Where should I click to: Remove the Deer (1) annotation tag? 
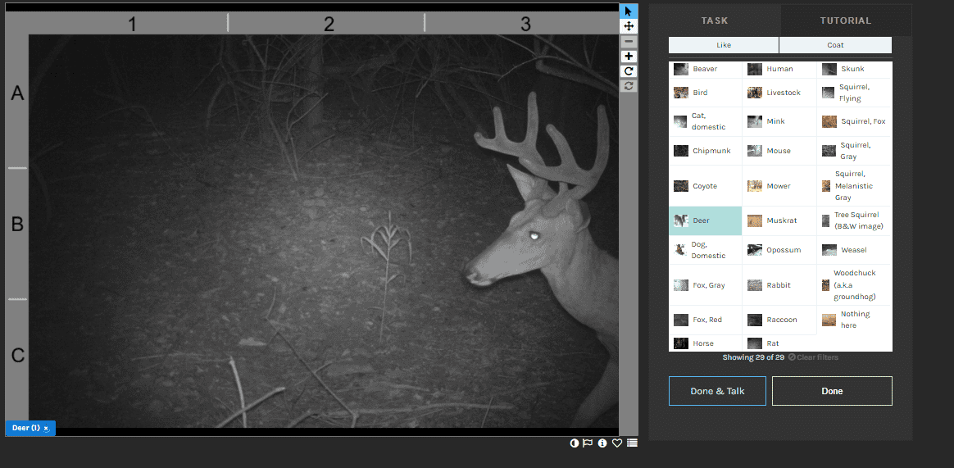pos(47,429)
